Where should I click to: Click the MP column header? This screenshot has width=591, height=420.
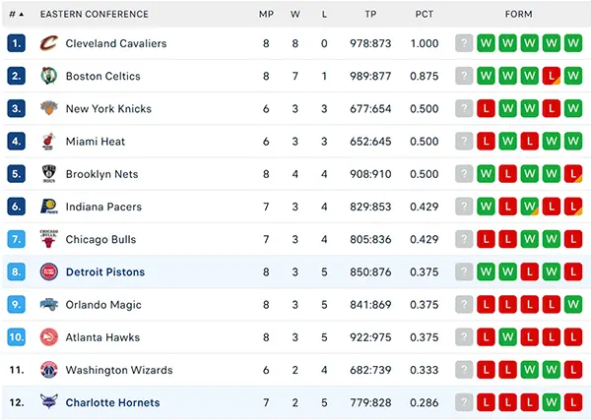click(266, 15)
